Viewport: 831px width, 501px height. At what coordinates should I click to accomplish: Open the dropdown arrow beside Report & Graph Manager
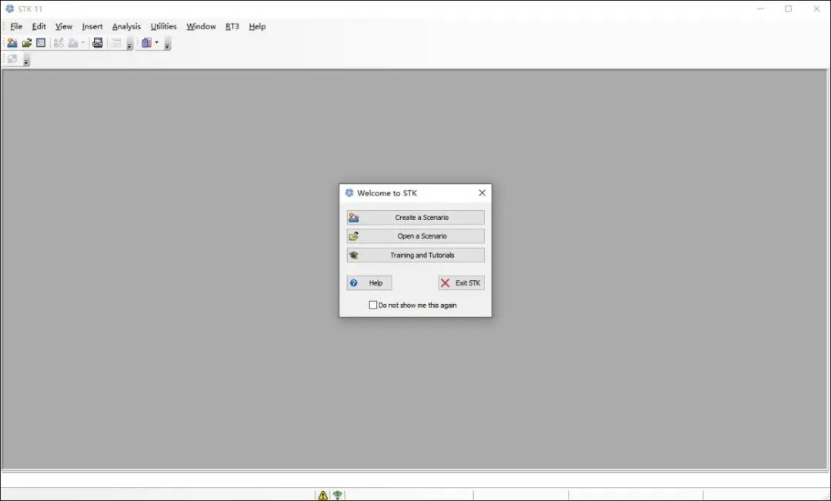pyautogui.click(x=156, y=43)
